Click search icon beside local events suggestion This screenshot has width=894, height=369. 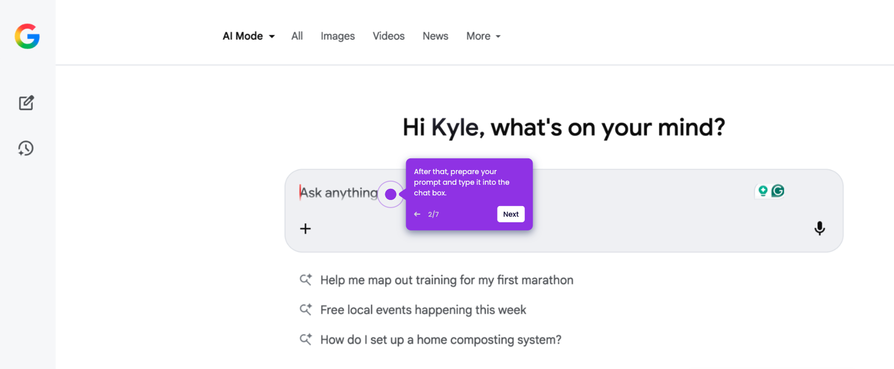[x=306, y=310]
